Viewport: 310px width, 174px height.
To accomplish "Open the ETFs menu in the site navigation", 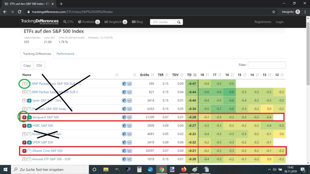I will click(x=68, y=22).
